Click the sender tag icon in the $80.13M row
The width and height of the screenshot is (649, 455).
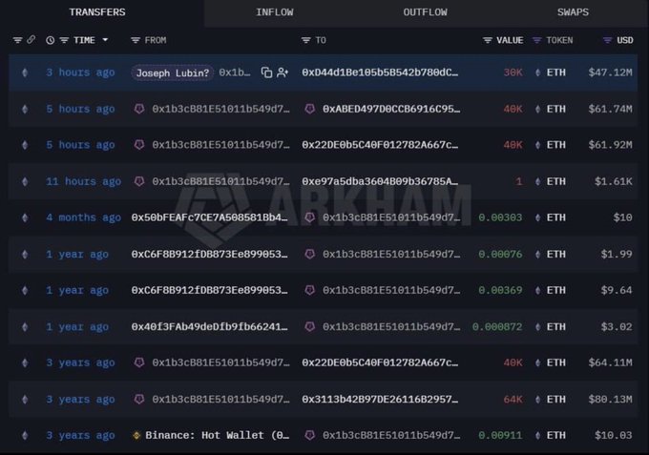(x=139, y=399)
